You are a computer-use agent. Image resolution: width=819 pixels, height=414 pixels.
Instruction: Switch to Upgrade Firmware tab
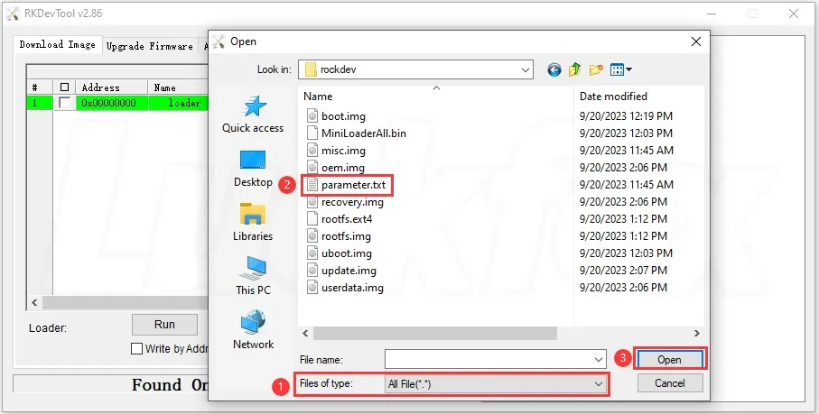point(149,46)
